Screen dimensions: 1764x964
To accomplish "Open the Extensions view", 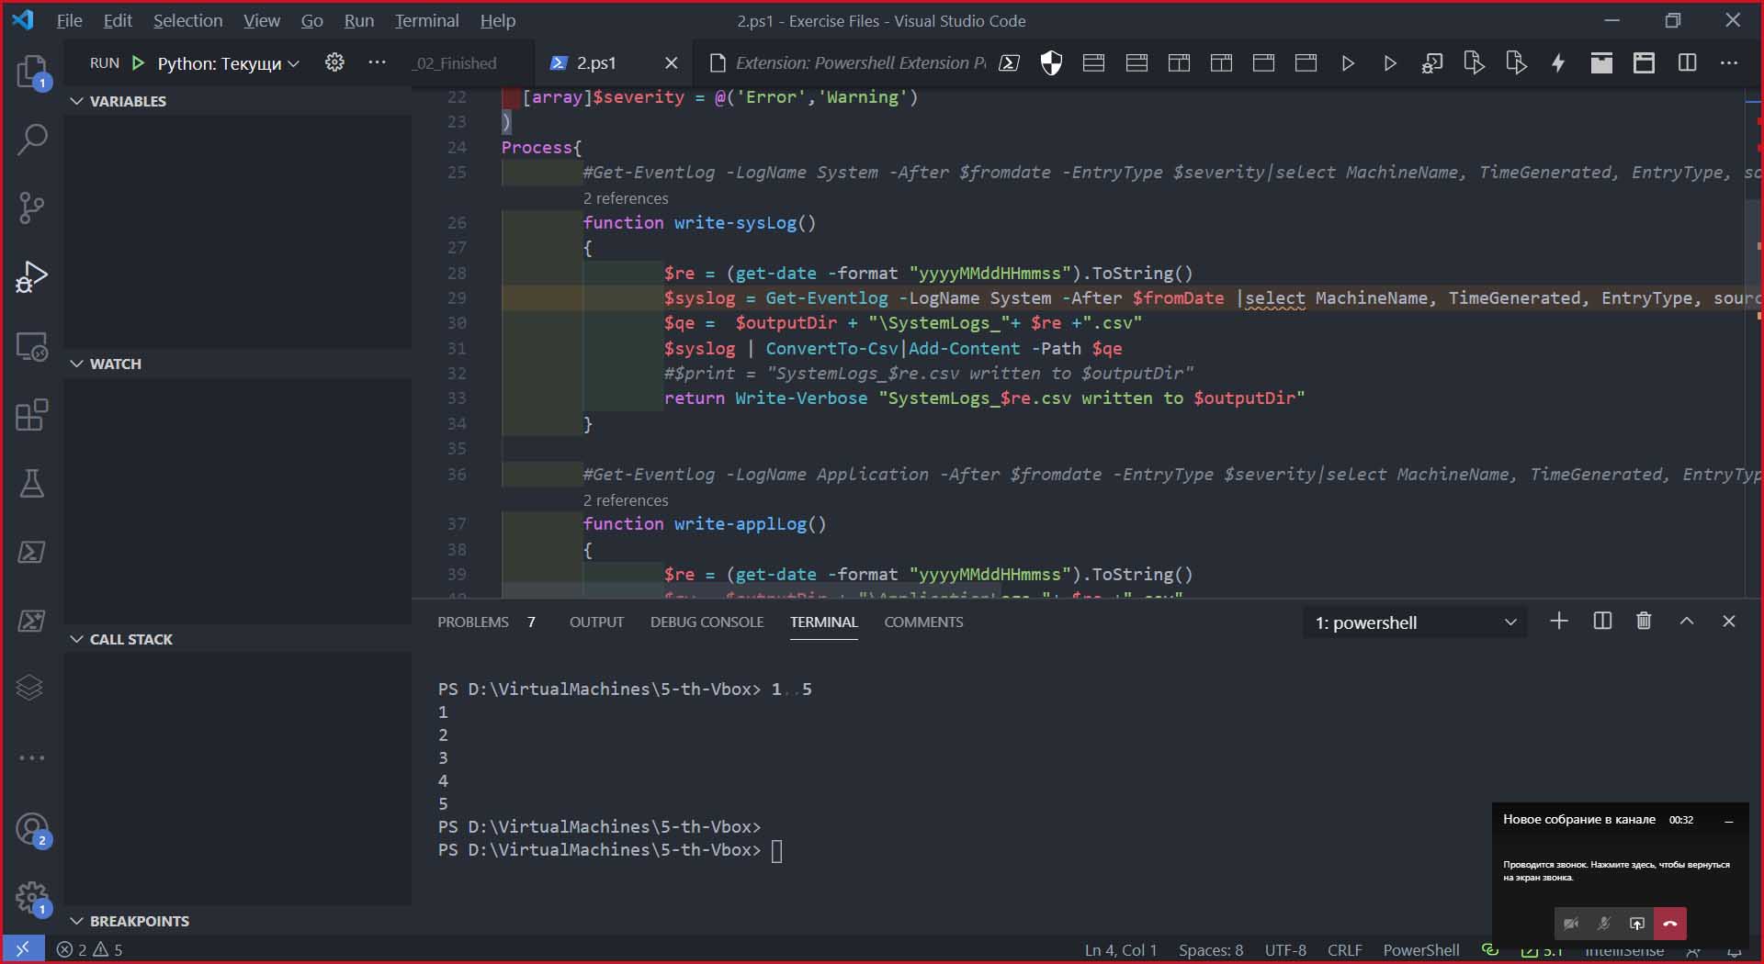I will pyautogui.click(x=32, y=415).
